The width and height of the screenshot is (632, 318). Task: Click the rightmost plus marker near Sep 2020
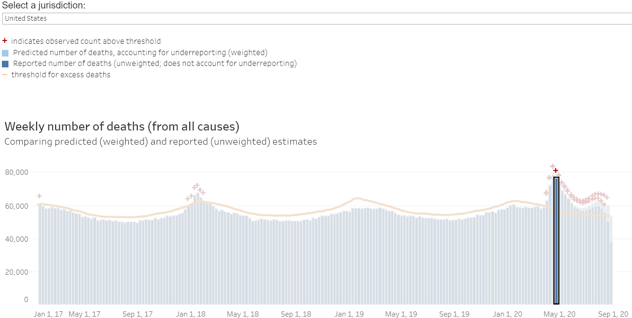click(607, 197)
